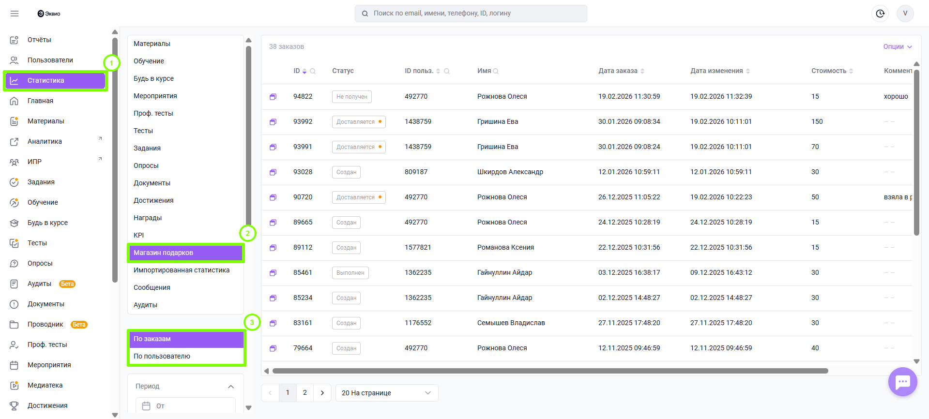Click the next page arrow button
The height and width of the screenshot is (419, 929).
(322, 393)
